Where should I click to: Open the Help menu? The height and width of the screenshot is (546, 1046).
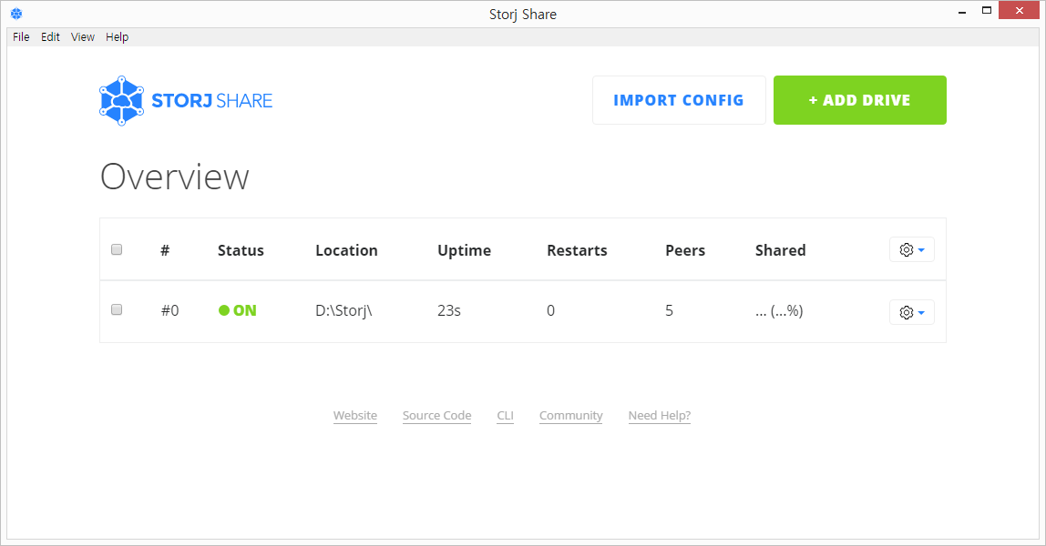point(117,36)
